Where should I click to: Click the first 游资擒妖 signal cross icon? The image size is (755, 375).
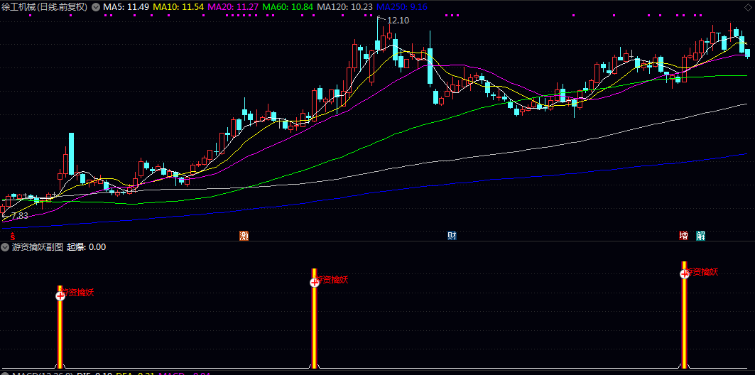60,295
